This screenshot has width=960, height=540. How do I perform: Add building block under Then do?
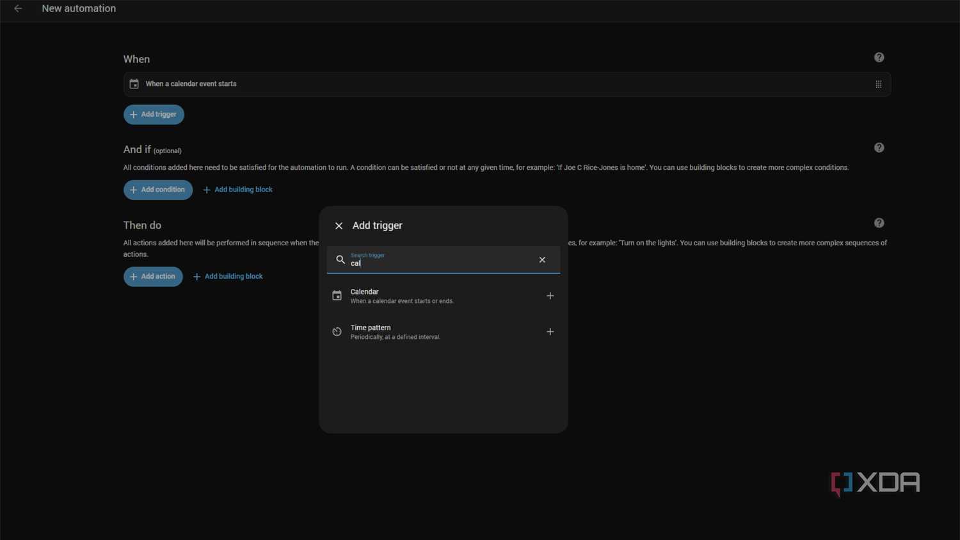tap(228, 277)
